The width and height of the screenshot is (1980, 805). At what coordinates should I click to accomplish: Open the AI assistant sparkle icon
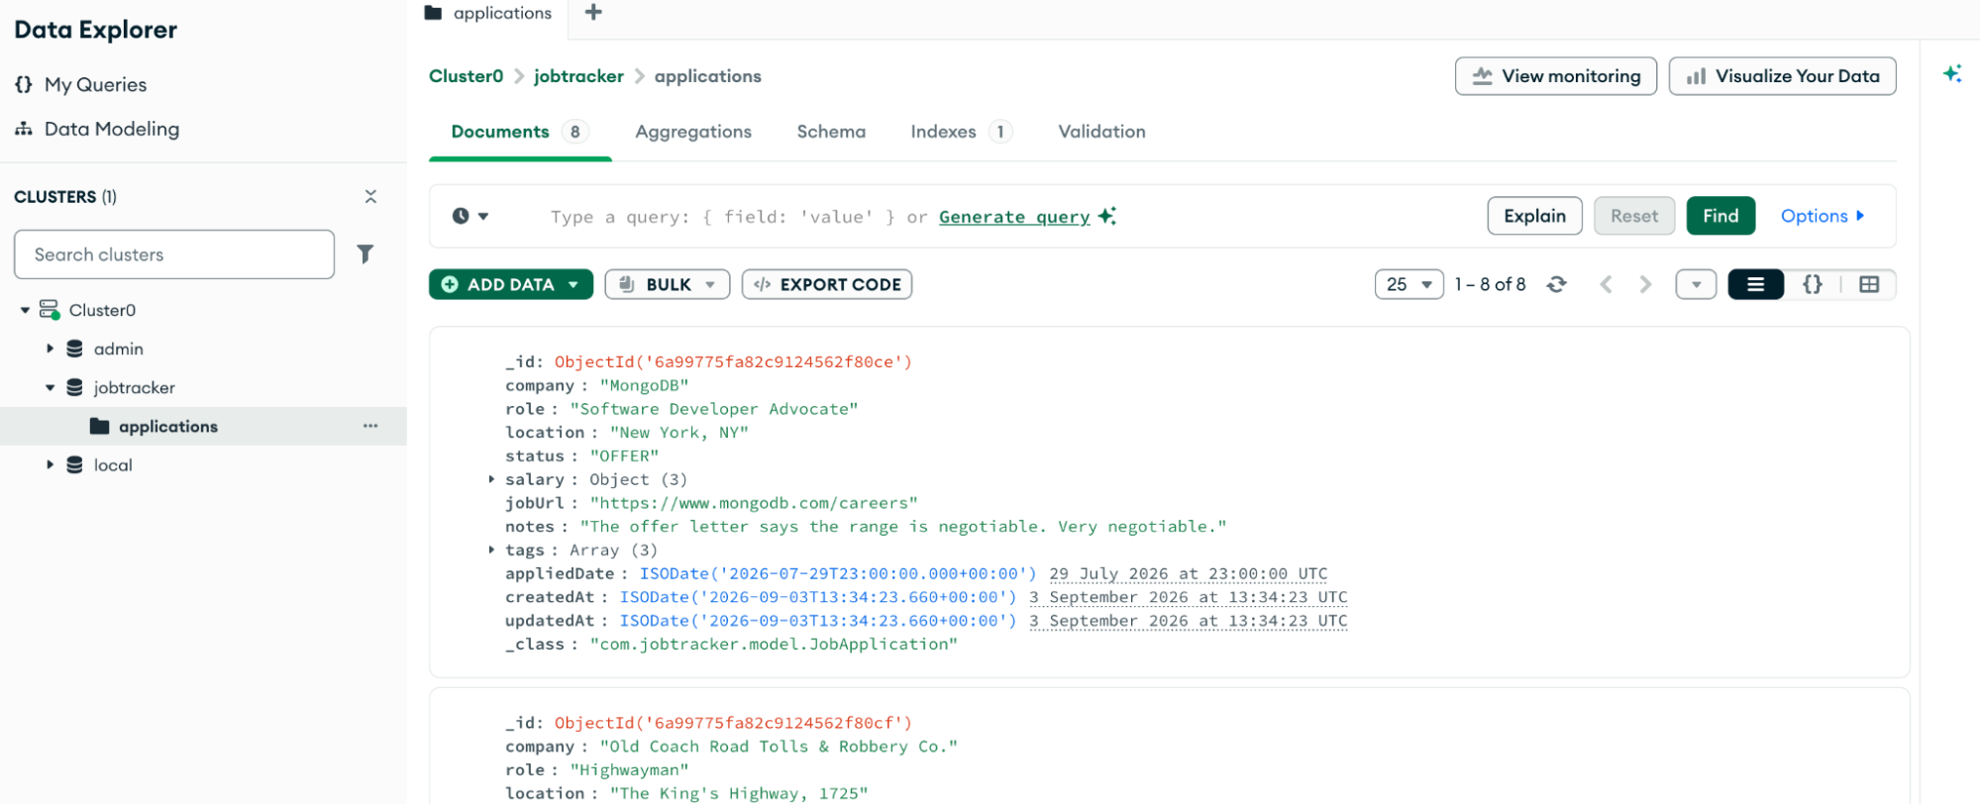(x=1951, y=73)
